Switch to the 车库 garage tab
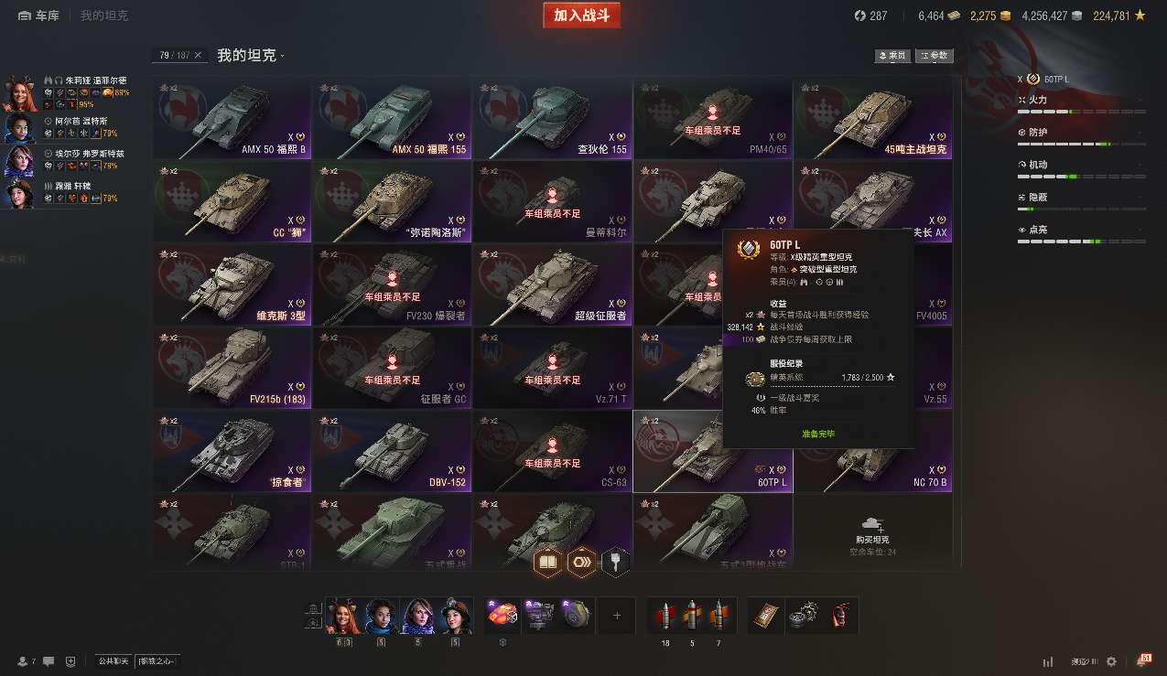This screenshot has height=676, width=1167. (38, 16)
